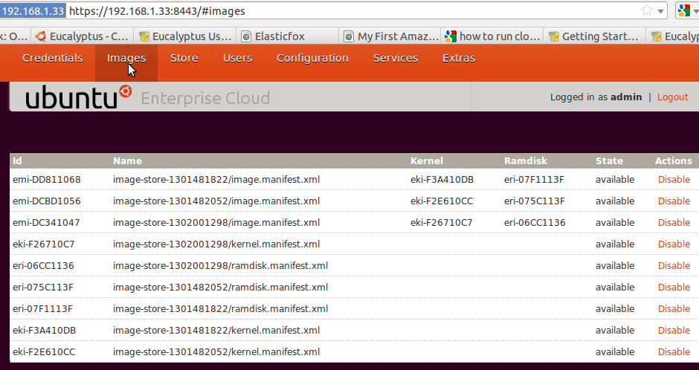Disable the eri-07F1113F ramdisk entry
The width and height of the screenshot is (699, 370).
674,308
